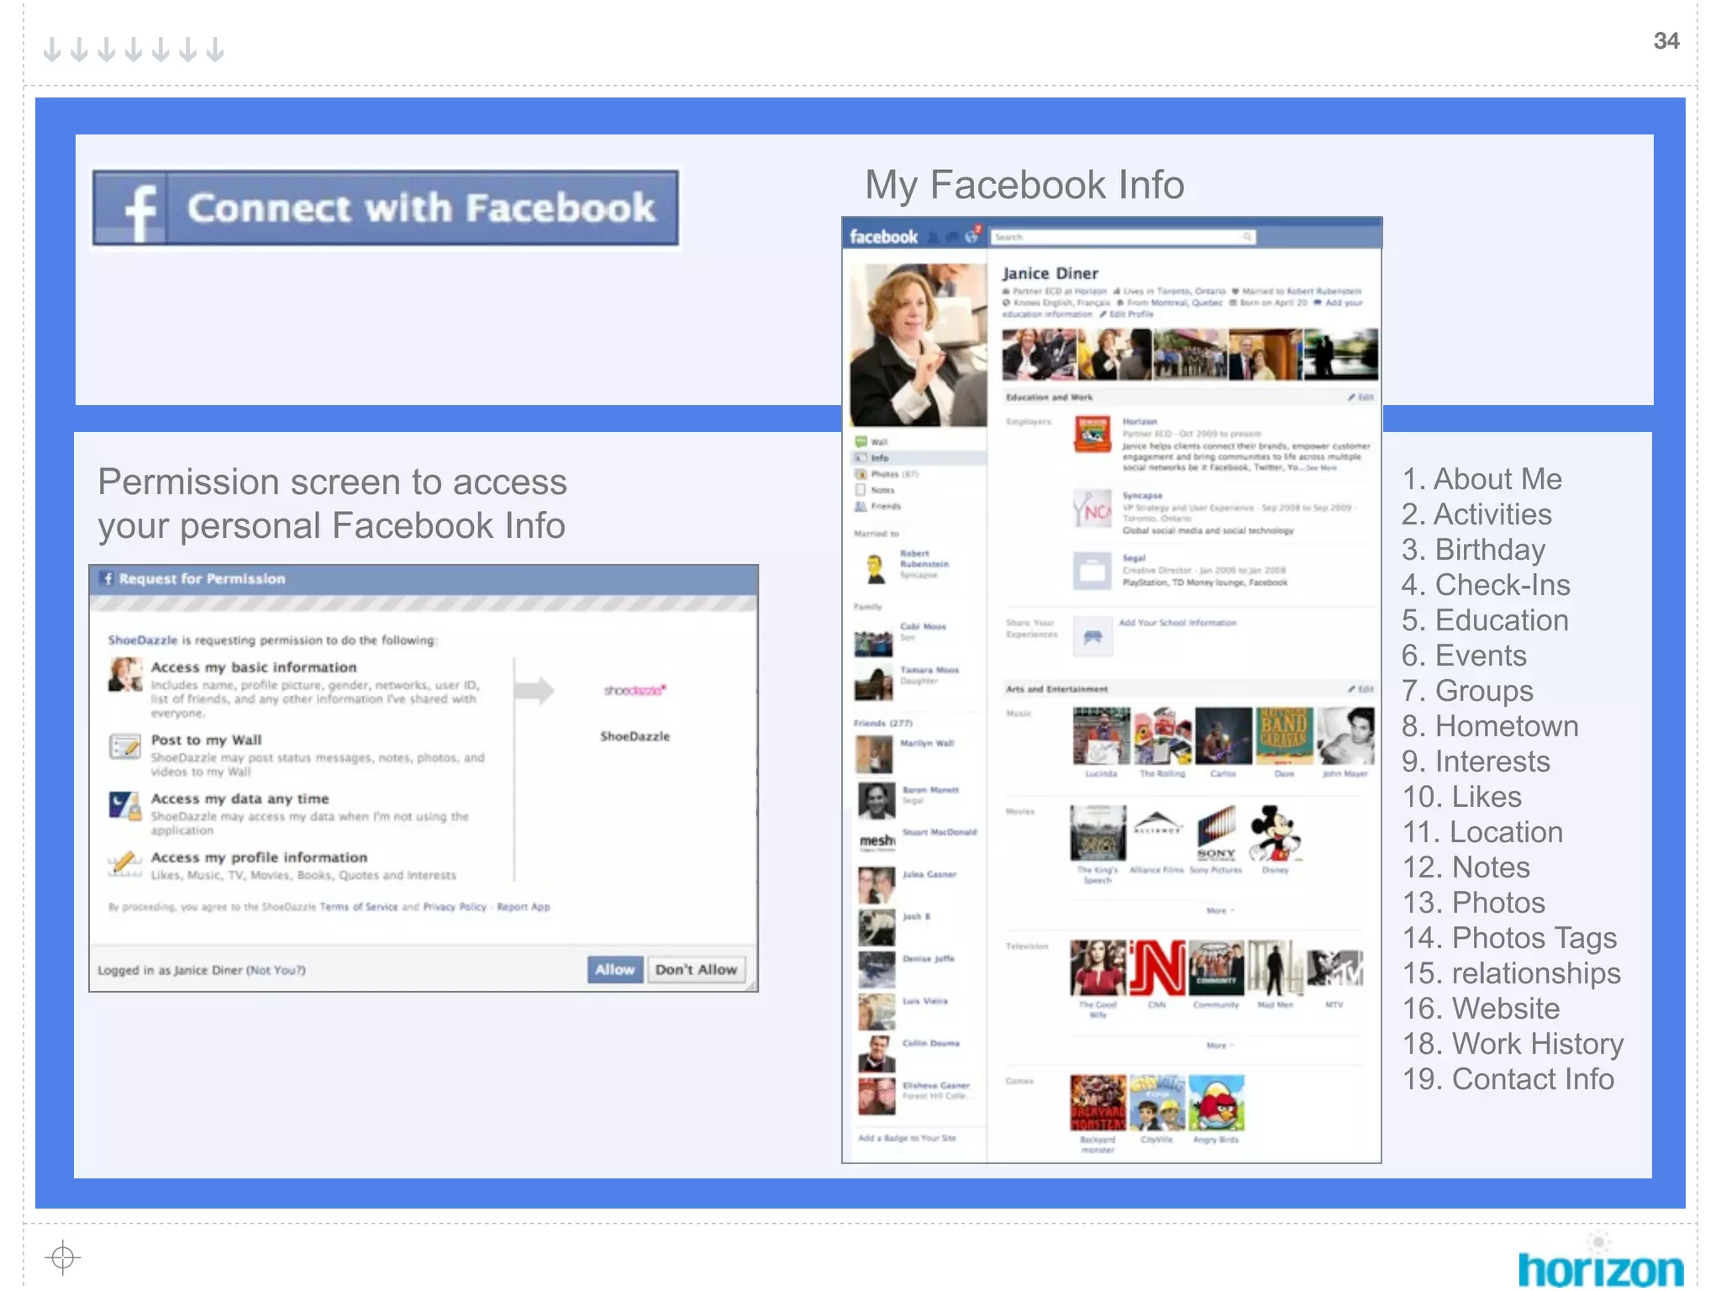This screenshot has height=1291, width=1721.
Task: Open The King's Speech movie thumbnail
Action: pyautogui.click(x=1097, y=833)
